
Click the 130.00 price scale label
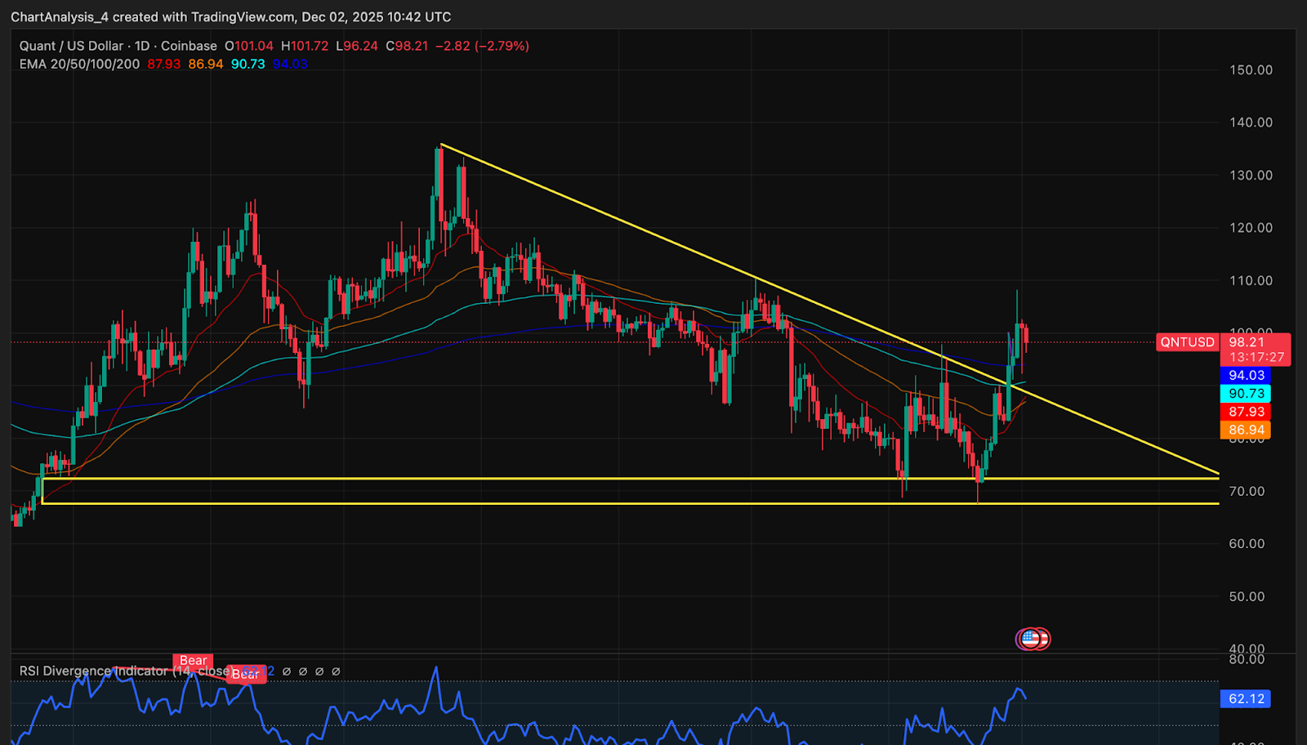click(1251, 176)
